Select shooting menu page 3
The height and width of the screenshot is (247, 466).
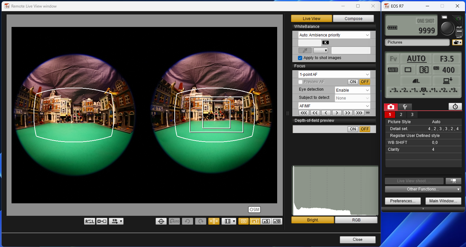point(412,115)
